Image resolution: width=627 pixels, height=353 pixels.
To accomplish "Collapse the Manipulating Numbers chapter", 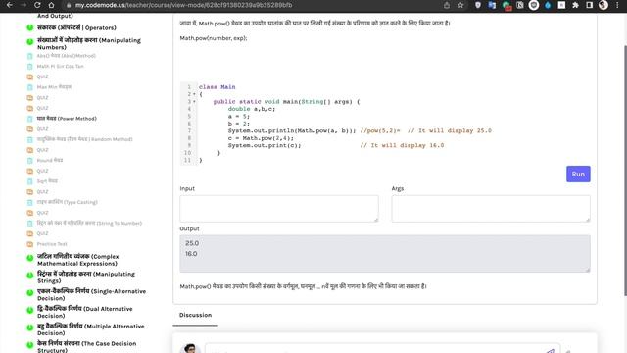I will coord(89,43).
